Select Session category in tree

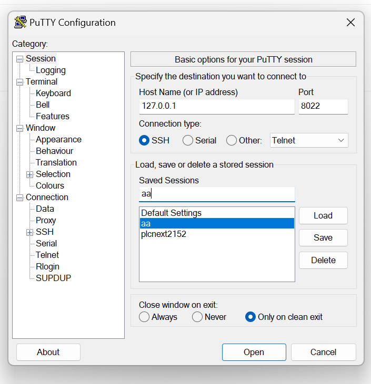(41, 58)
